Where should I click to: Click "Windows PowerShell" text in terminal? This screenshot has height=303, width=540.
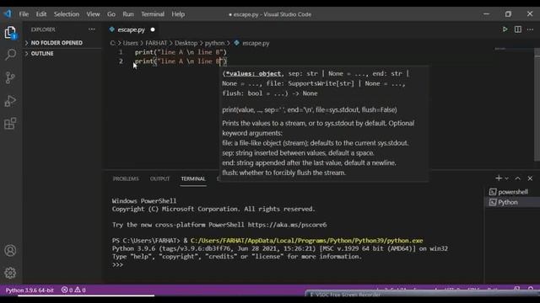144,201
